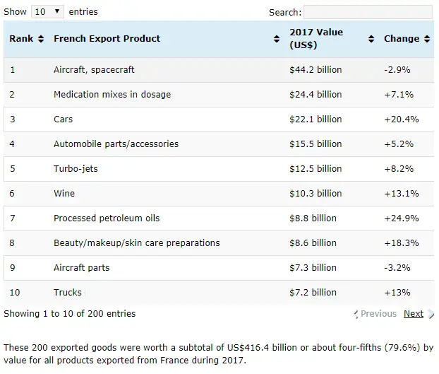Click the Next page arrow icon

[x=431, y=314]
